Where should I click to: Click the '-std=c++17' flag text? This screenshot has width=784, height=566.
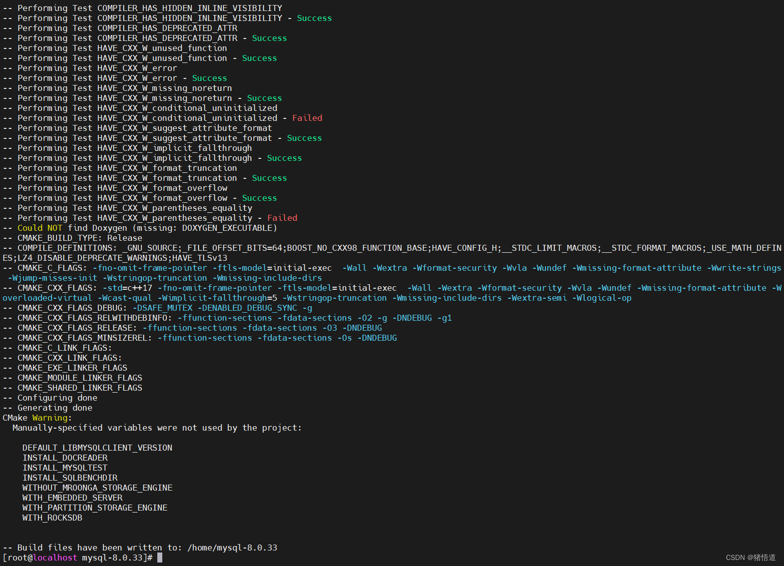(127, 288)
